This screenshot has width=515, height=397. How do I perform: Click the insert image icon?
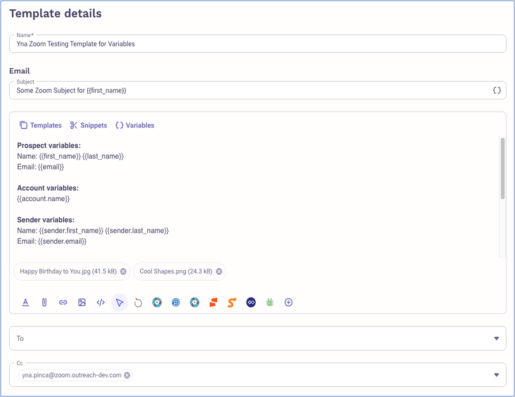point(82,302)
